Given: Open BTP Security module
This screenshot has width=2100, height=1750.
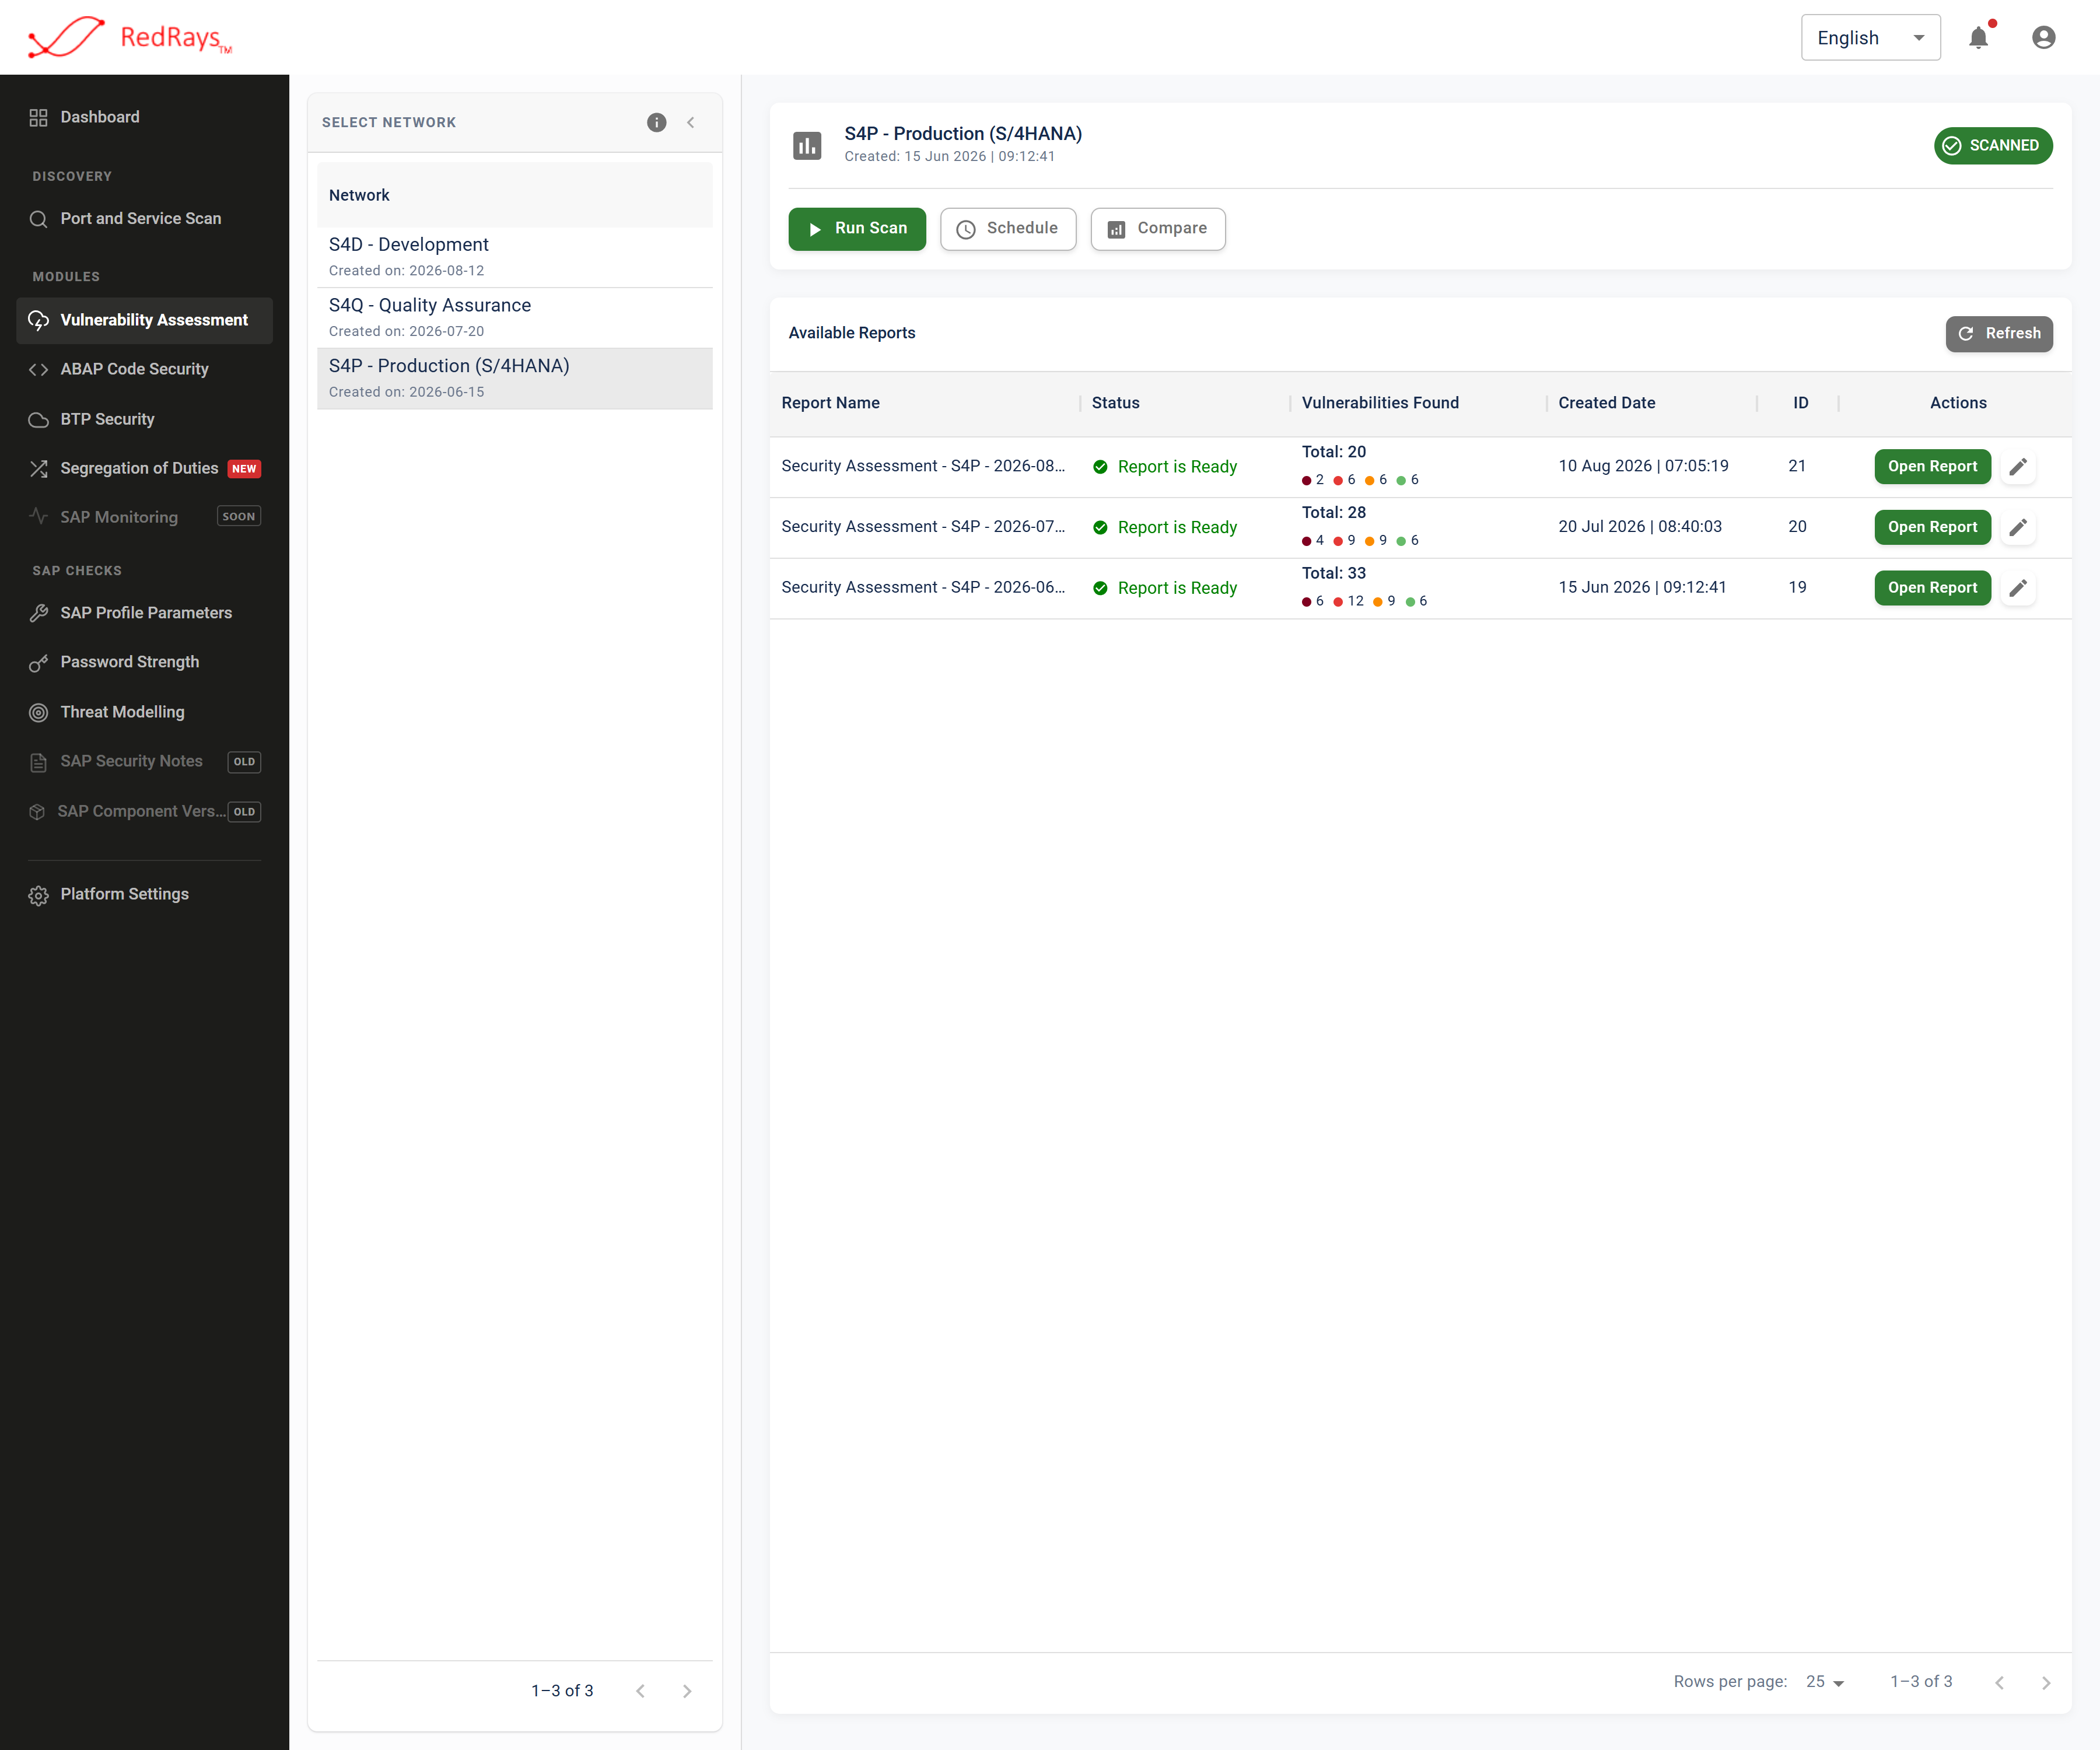Looking at the screenshot, I should coord(144,419).
